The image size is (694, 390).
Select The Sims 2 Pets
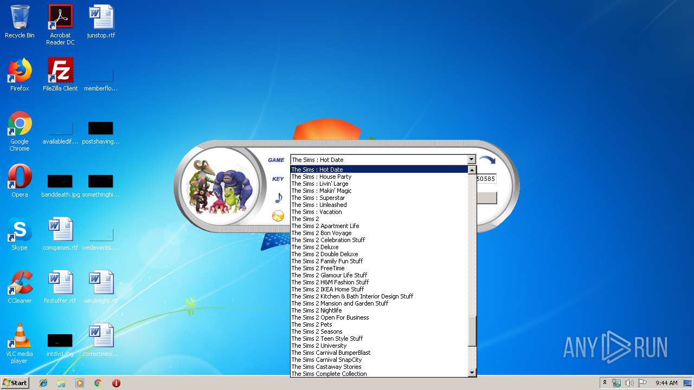[379, 324]
